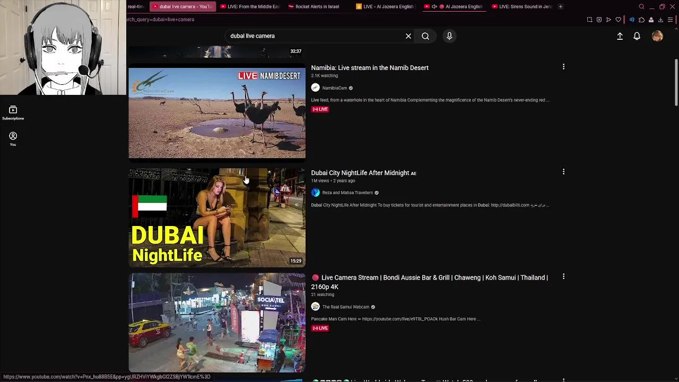
Task: Go to NamibiaCam channel name
Action: tap(335, 88)
